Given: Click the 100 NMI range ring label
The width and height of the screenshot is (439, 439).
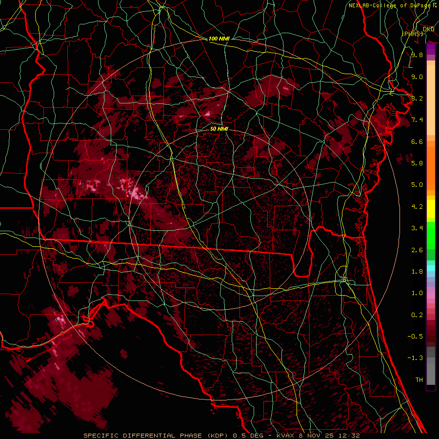Looking at the screenshot, I should 219,39.
